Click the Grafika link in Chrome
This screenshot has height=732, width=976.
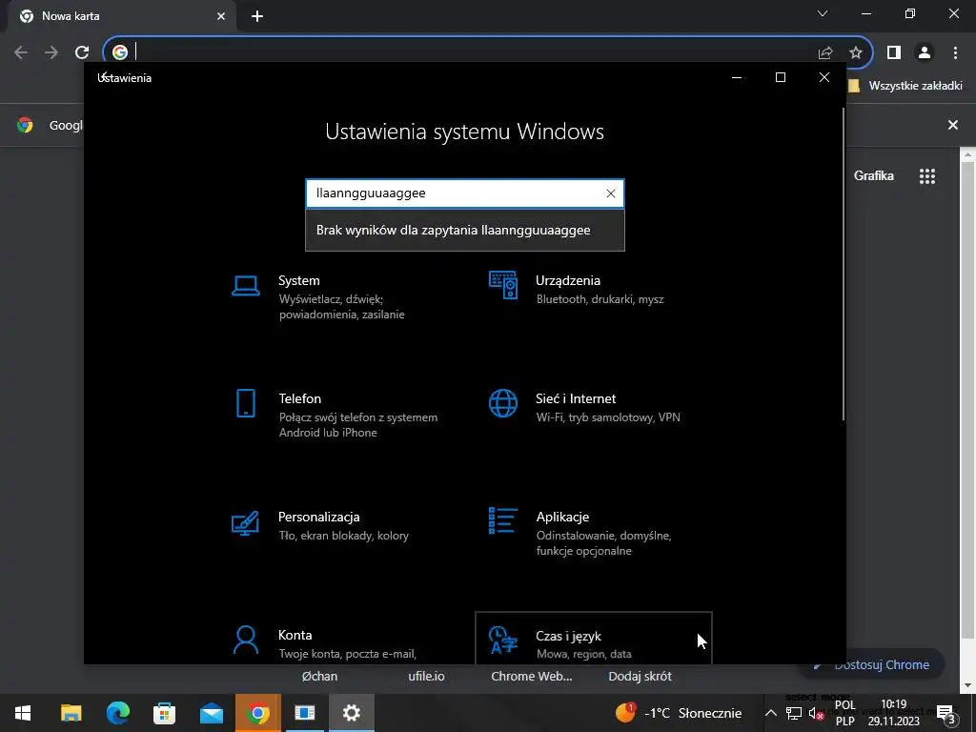873,176
